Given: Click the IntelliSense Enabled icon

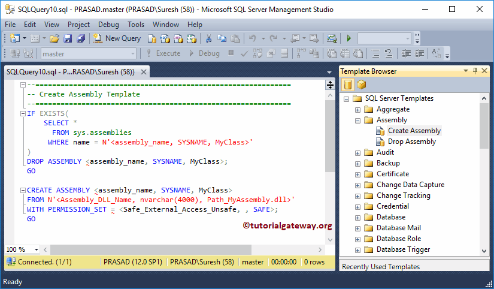Looking at the screenshot, I should coord(284,54).
